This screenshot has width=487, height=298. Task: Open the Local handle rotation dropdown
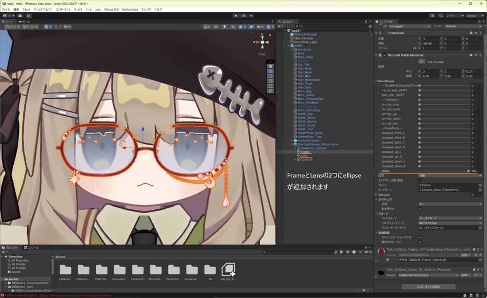pos(30,27)
